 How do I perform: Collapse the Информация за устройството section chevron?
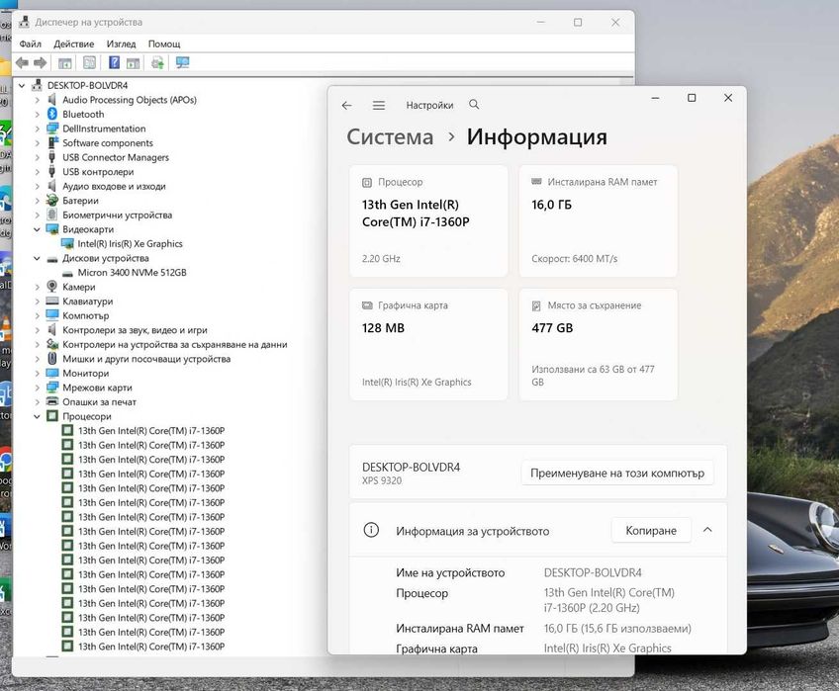click(707, 530)
